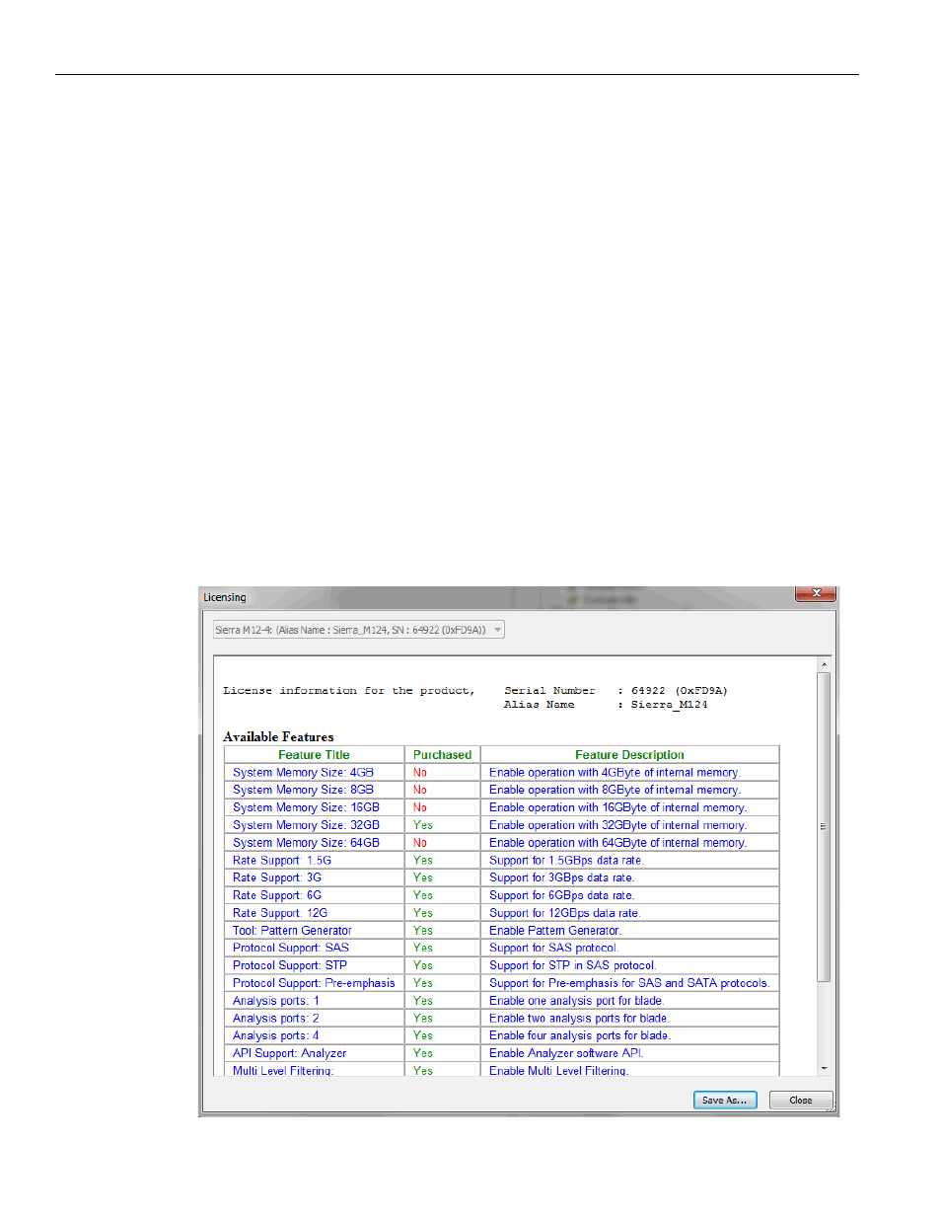
Task: Click description 'Support for 12GBps data rate'
Action: [x=565, y=913]
